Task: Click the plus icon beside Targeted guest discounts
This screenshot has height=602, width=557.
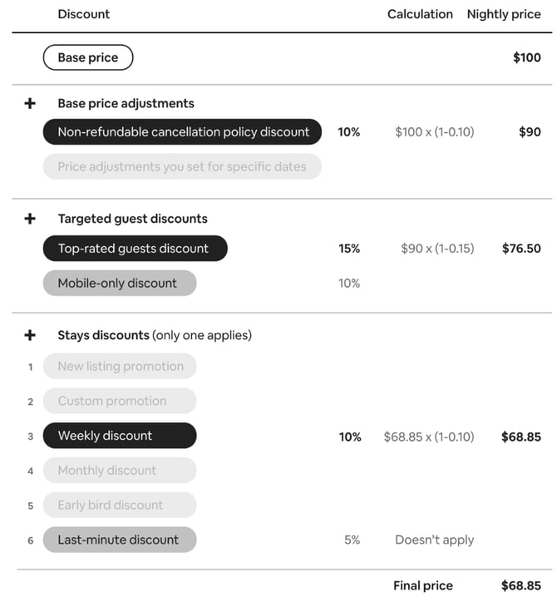Action: tap(30, 219)
